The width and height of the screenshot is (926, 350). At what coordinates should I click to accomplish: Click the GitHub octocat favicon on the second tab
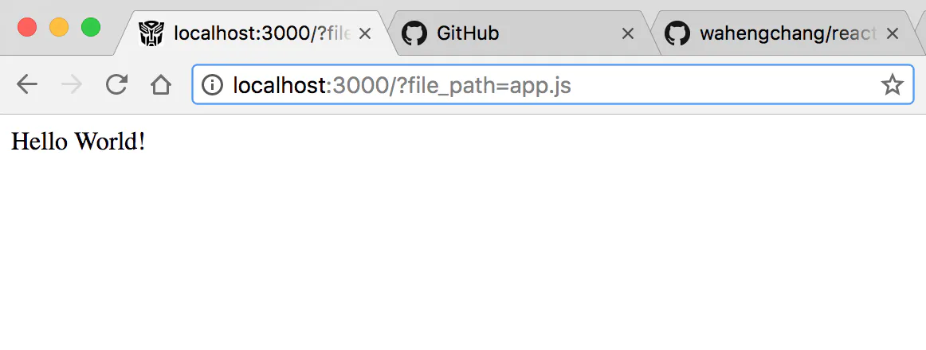414,33
